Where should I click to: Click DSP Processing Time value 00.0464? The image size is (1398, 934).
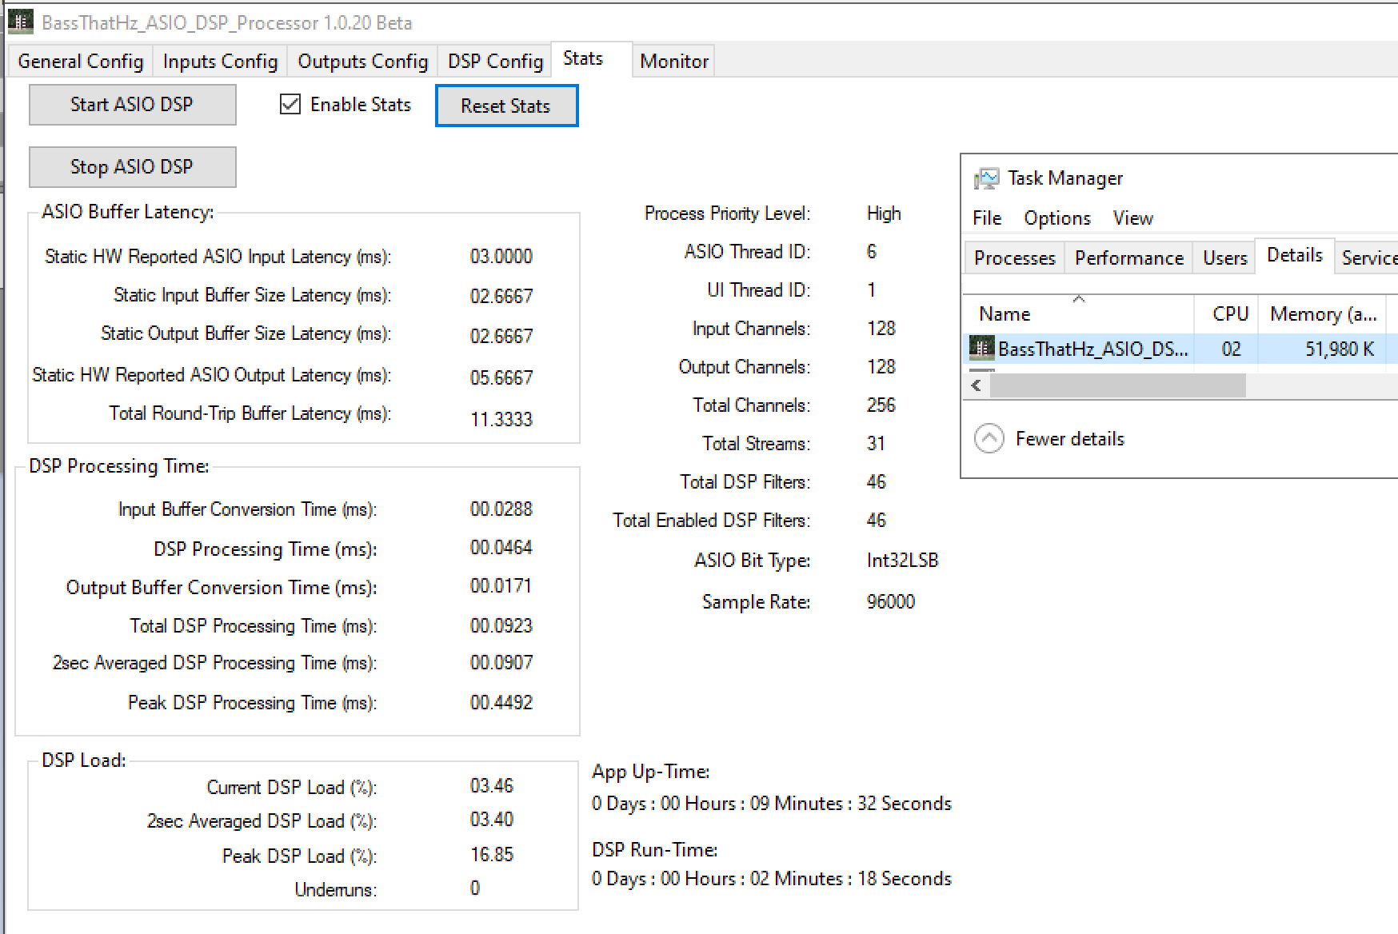tap(501, 547)
